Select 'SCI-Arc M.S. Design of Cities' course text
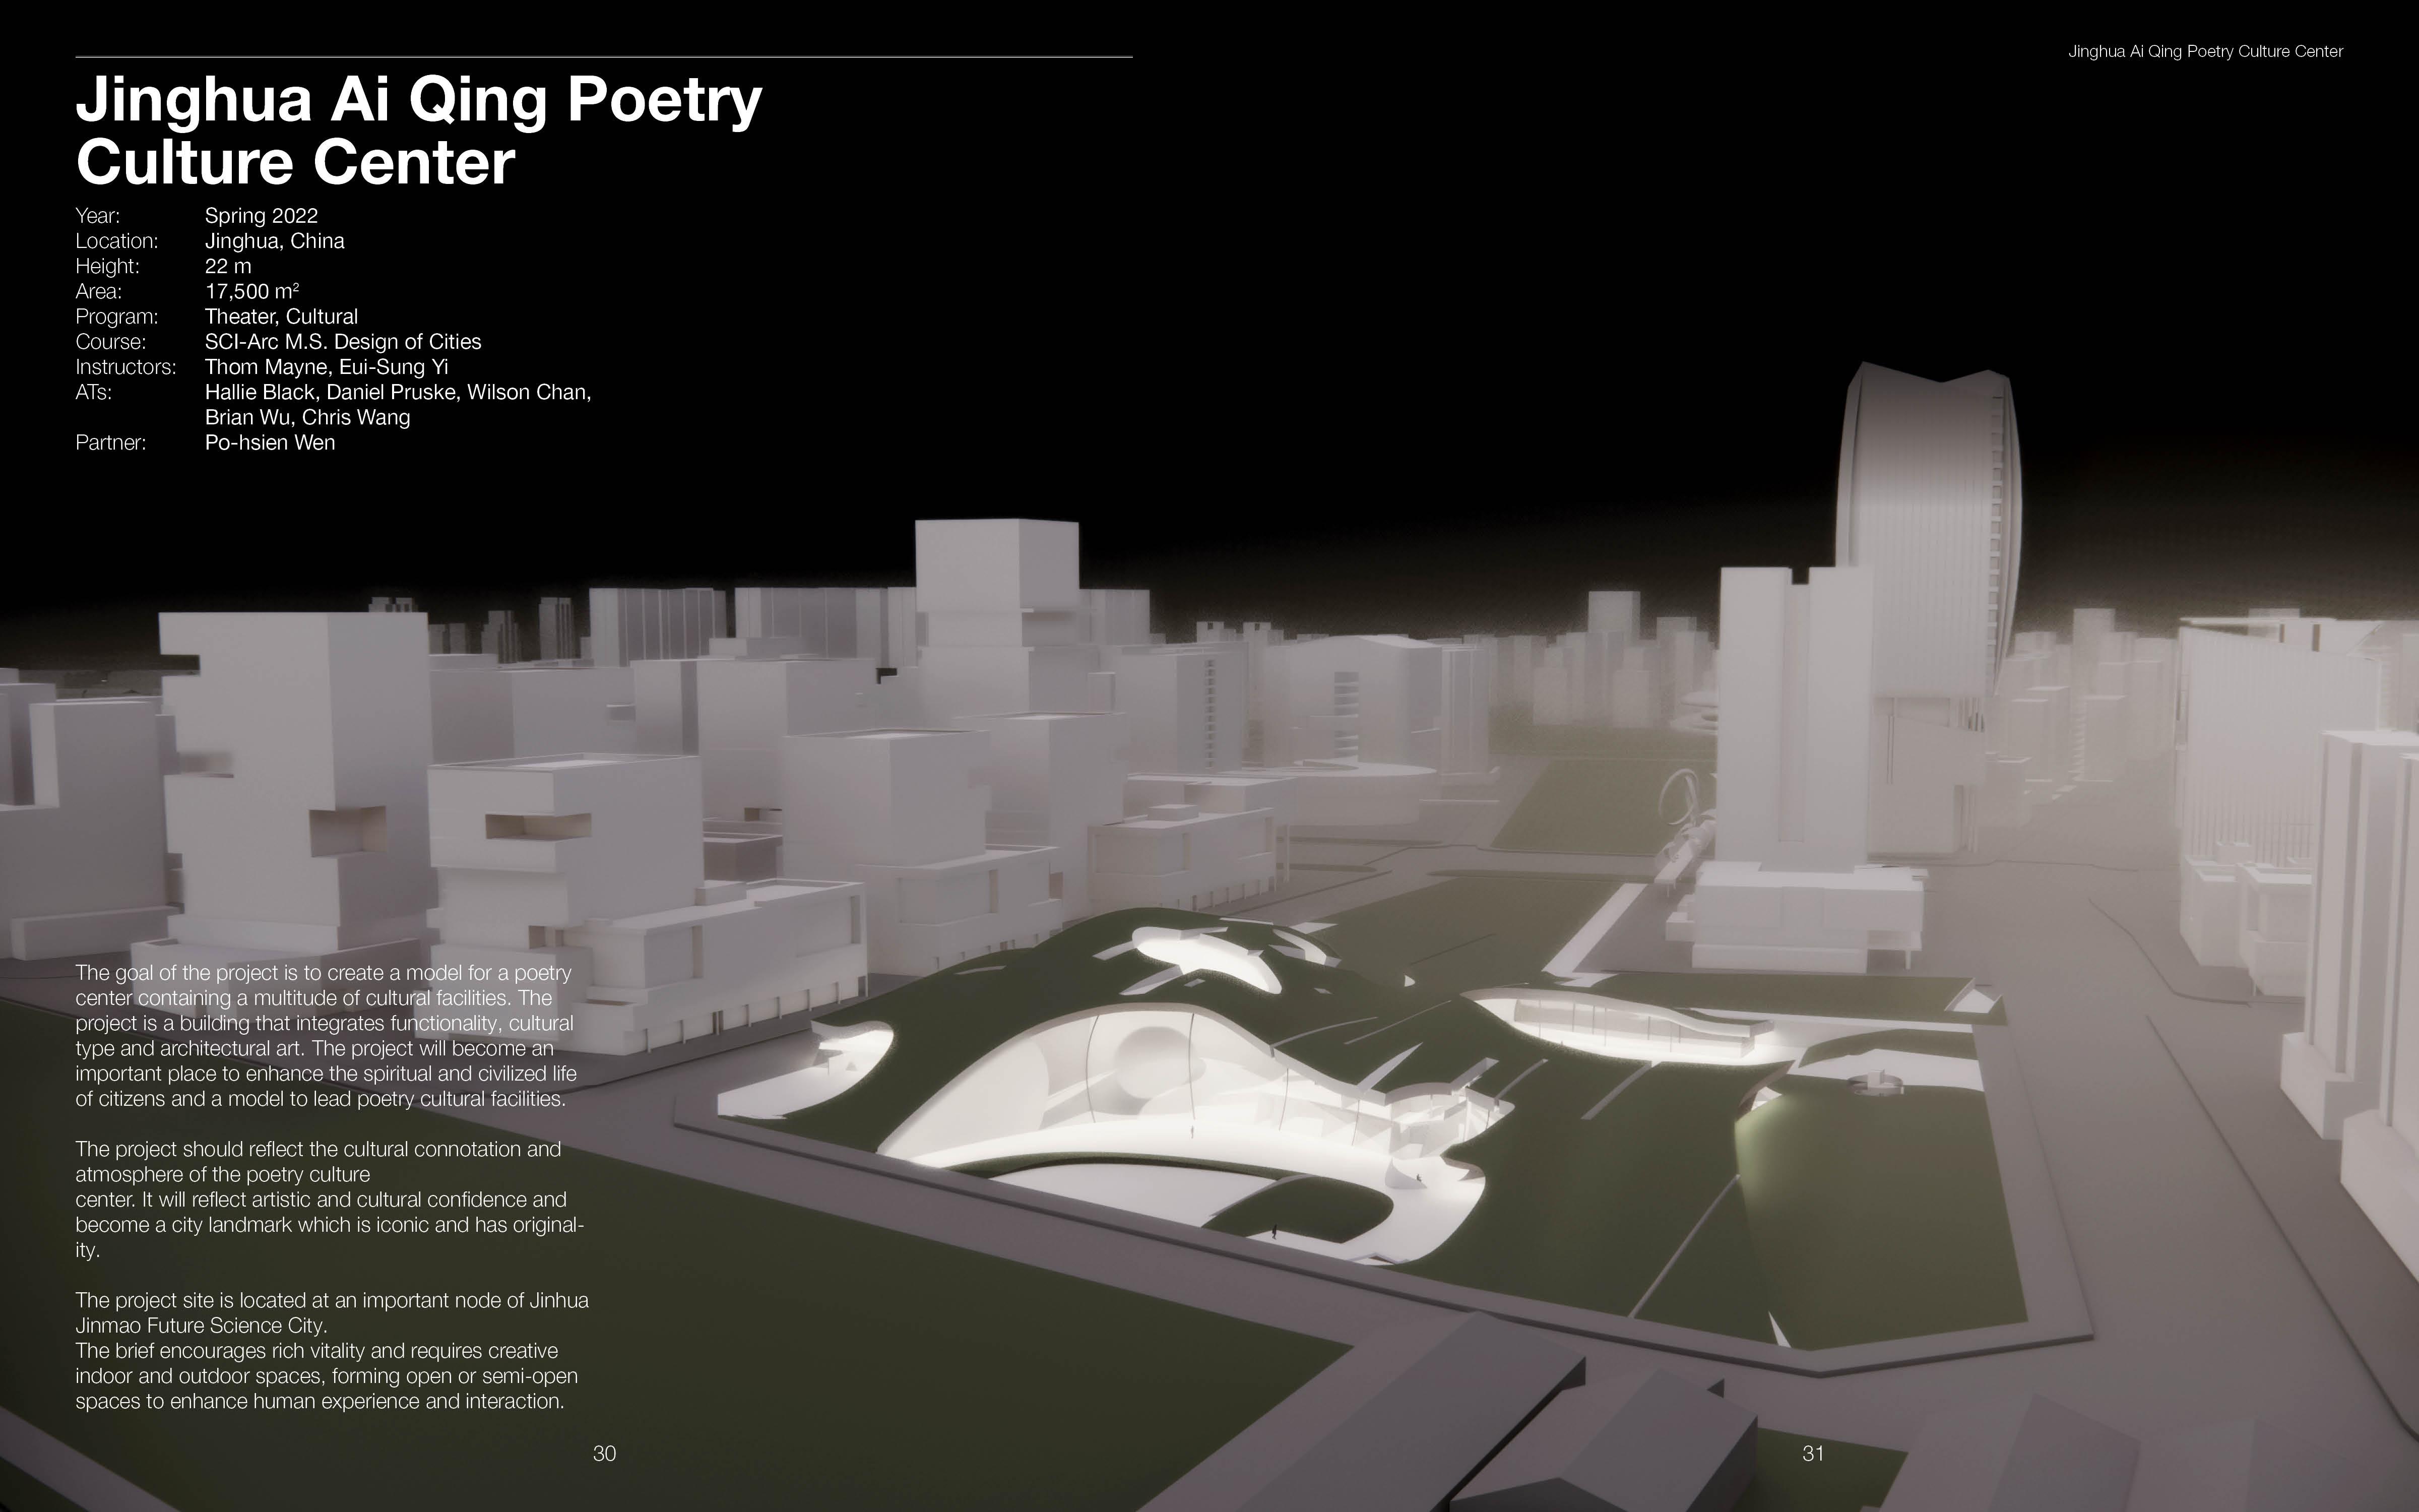The width and height of the screenshot is (2419, 1512). point(342,342)
